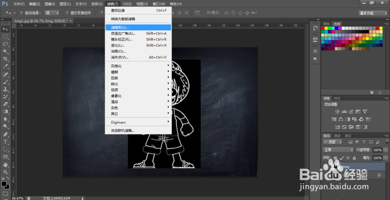Expand the 风格化 submenu
Image resolution: width=390 pixels, height=200 pixels.
pos(138,66)
